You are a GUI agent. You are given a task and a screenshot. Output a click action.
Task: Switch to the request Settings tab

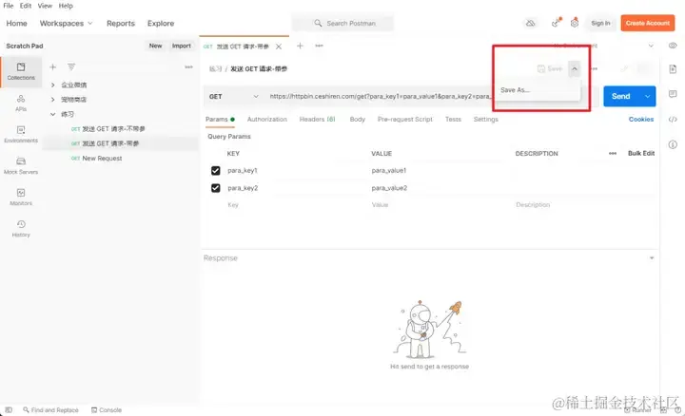point(486,119)
